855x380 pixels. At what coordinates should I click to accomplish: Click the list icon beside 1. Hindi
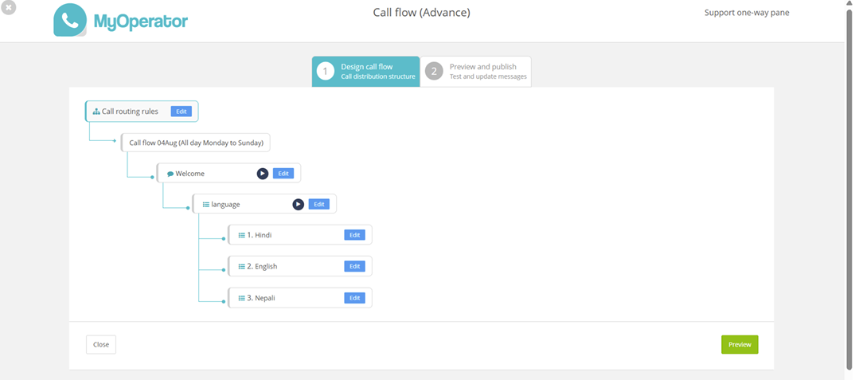(242, 236)
